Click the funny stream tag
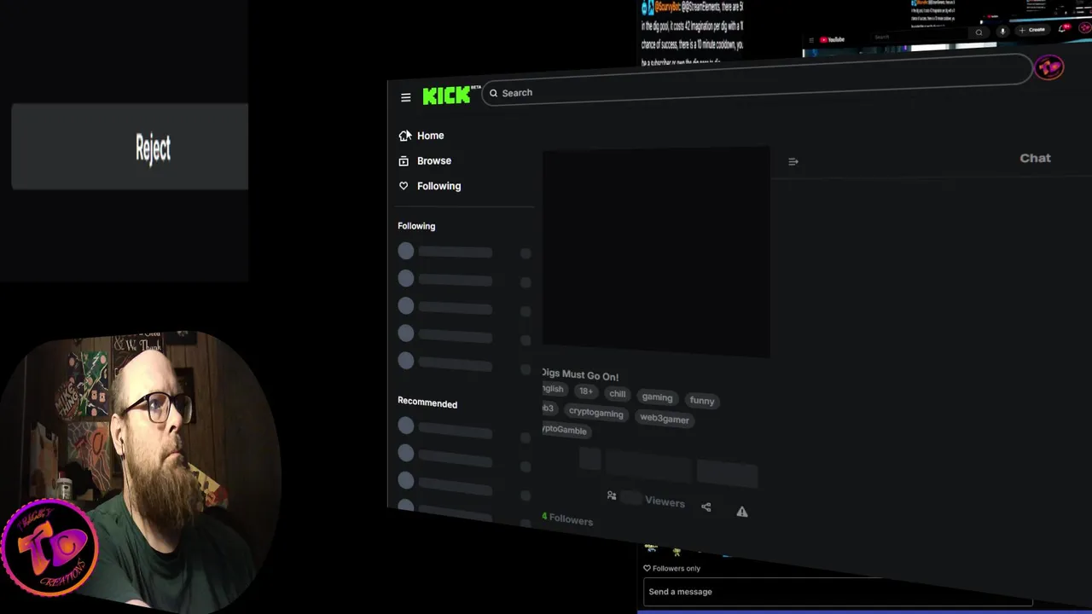The image size is (1092, 614). coord(702,401)
